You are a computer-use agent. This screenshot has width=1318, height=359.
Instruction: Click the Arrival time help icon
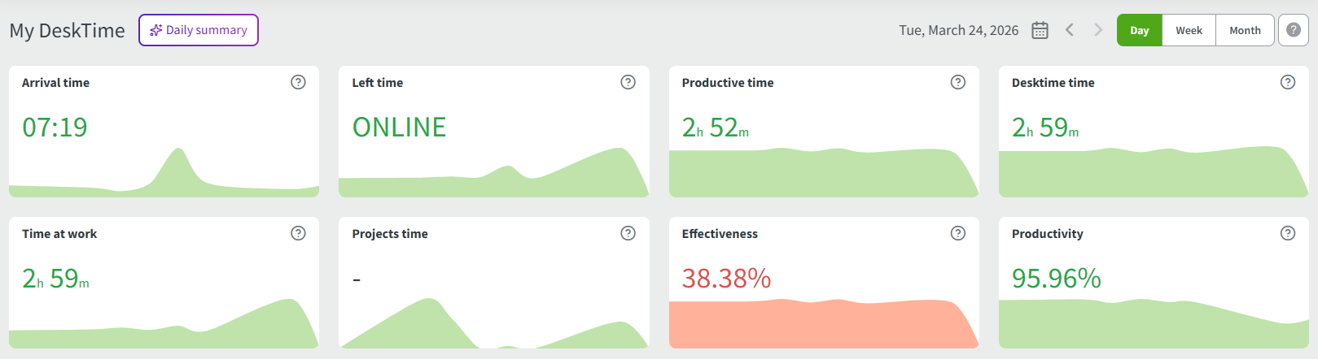(x=299, y=82)
